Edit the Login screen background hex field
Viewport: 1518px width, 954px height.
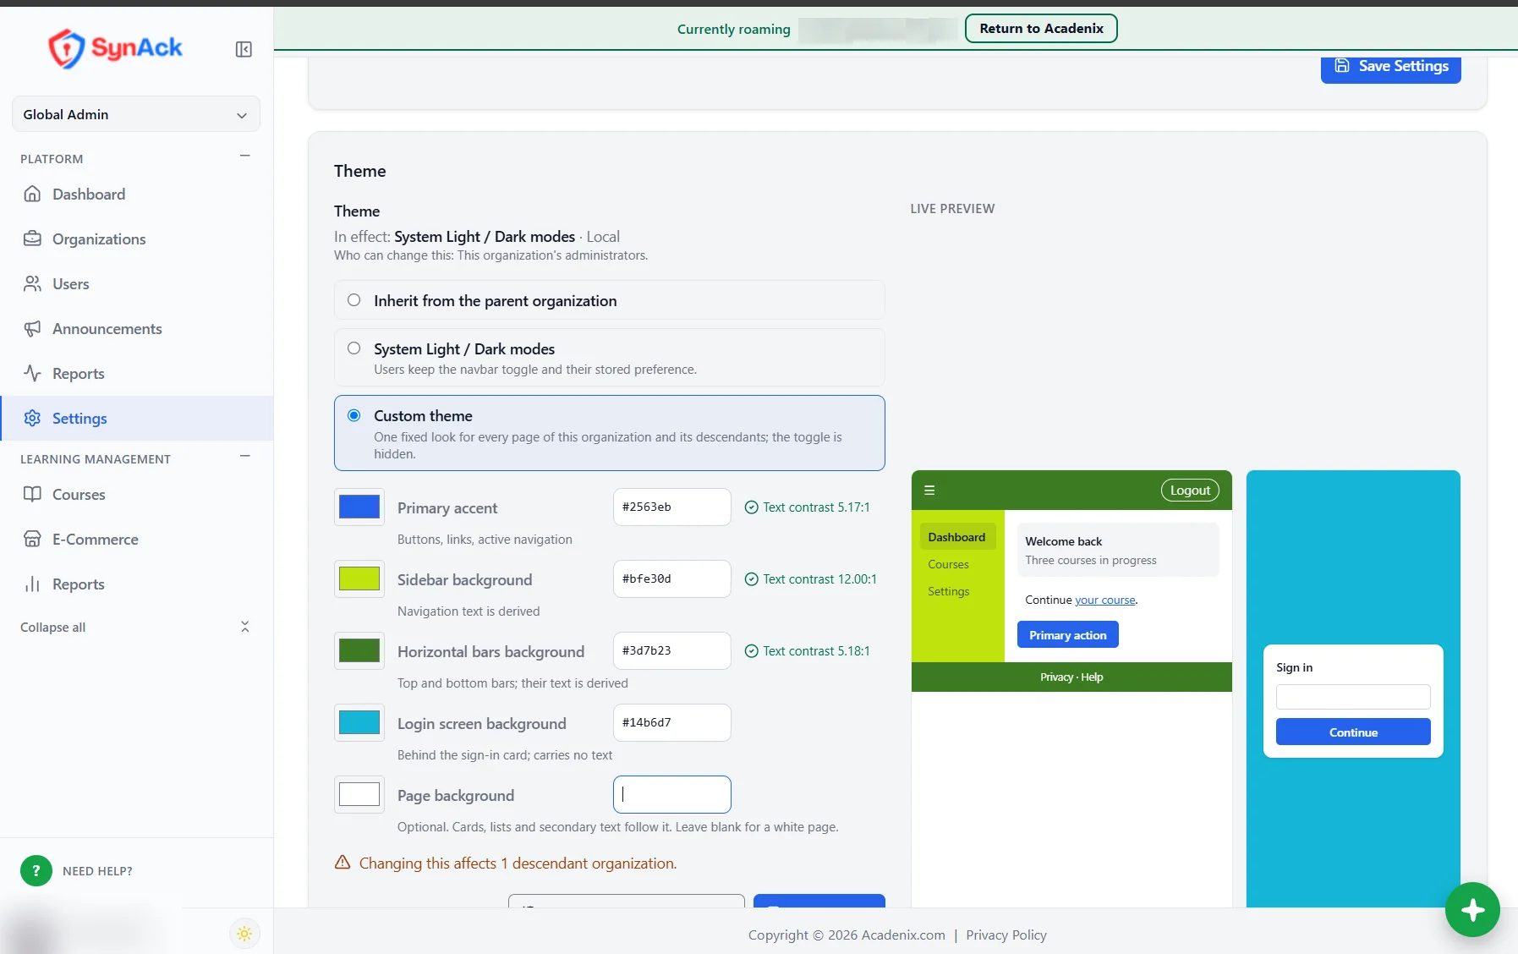point(671,722)
